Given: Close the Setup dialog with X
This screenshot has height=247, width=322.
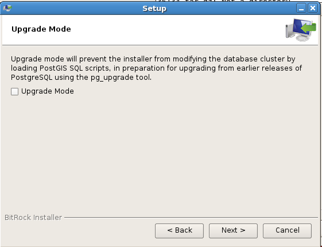Looking at the screenshot, I should [x=313, y=9].
